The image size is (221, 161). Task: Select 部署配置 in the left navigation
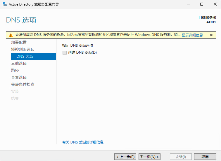click(19, 43)
